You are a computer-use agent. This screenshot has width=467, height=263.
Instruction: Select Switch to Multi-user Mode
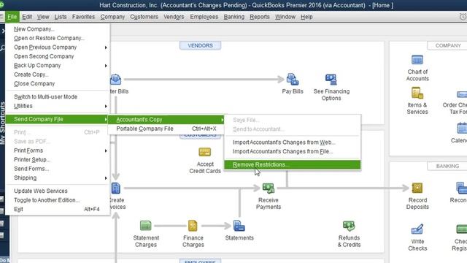tap(58, 97)
